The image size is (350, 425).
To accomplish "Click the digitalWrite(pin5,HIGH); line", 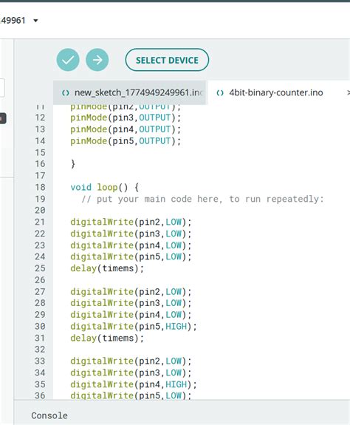I will [x=134, y=327].
